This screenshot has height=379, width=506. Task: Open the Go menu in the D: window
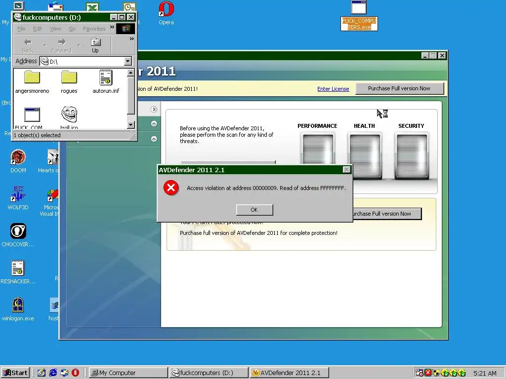[72, 29]
